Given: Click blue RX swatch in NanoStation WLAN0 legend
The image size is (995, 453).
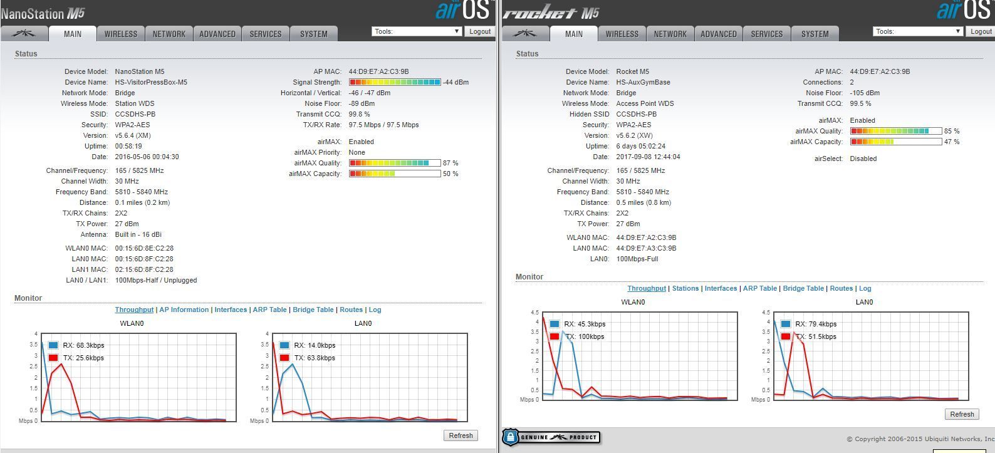Looking at the screenshot, I should [53, 345].
